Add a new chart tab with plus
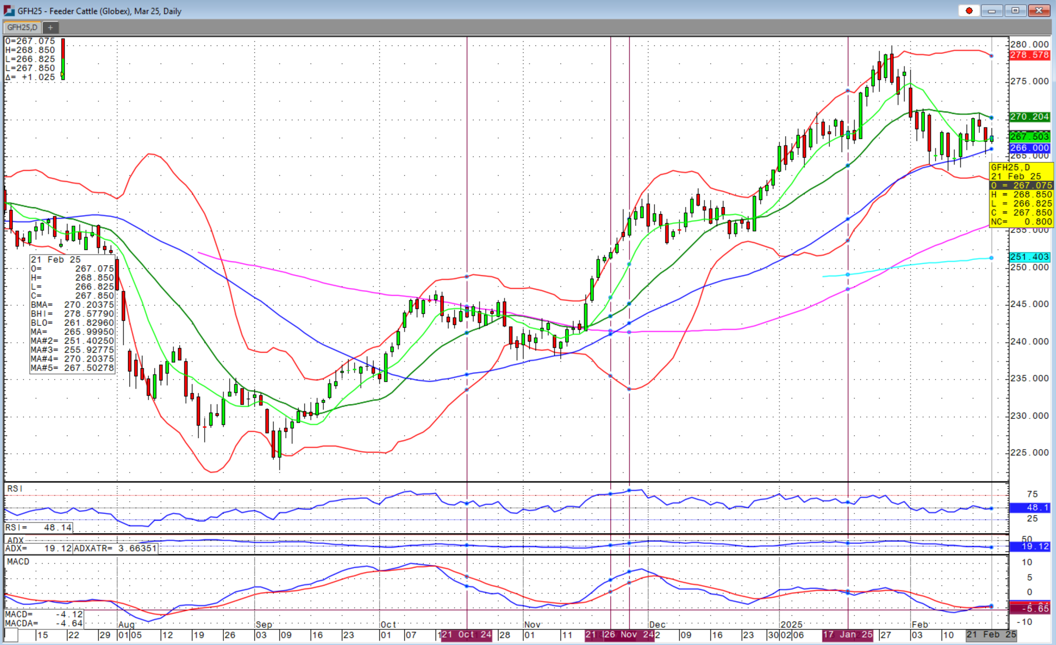This screenshot has width=1056, height=645. (50, 27)
